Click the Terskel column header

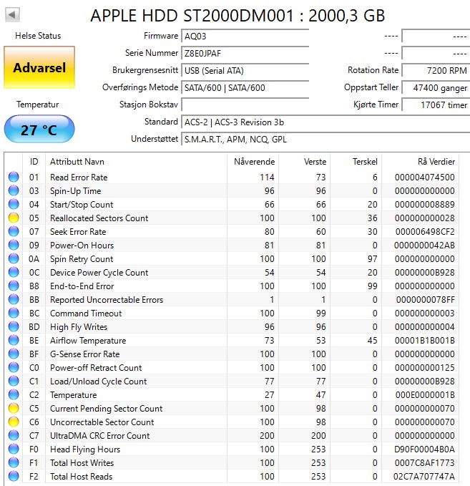pyautogui.click(x=365, y=162)
